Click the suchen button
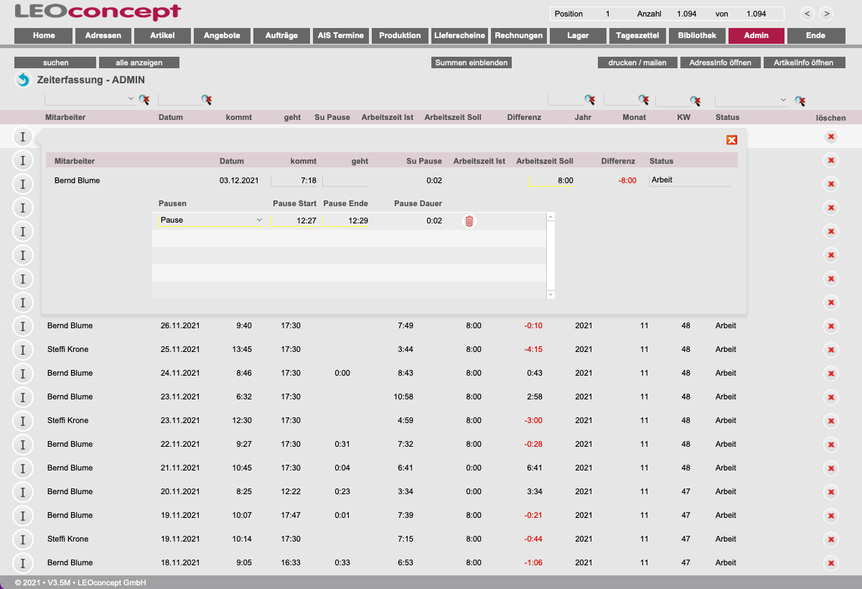The width and height of the screenshot is (862, 589). [x=56, y=62]
